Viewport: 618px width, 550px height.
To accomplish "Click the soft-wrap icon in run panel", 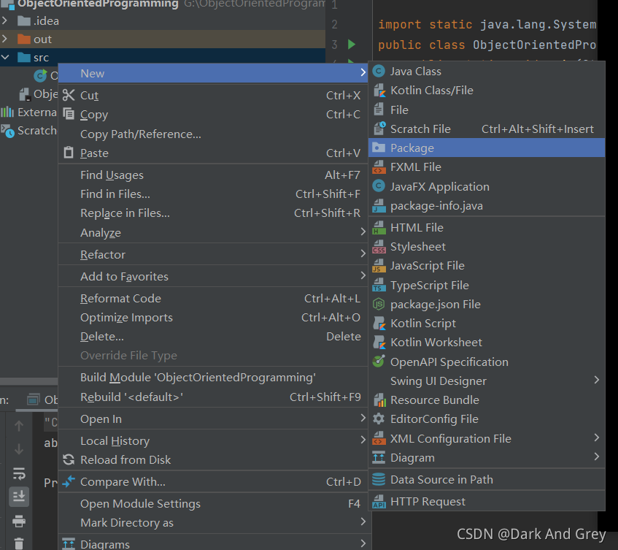I will [19, 473].
